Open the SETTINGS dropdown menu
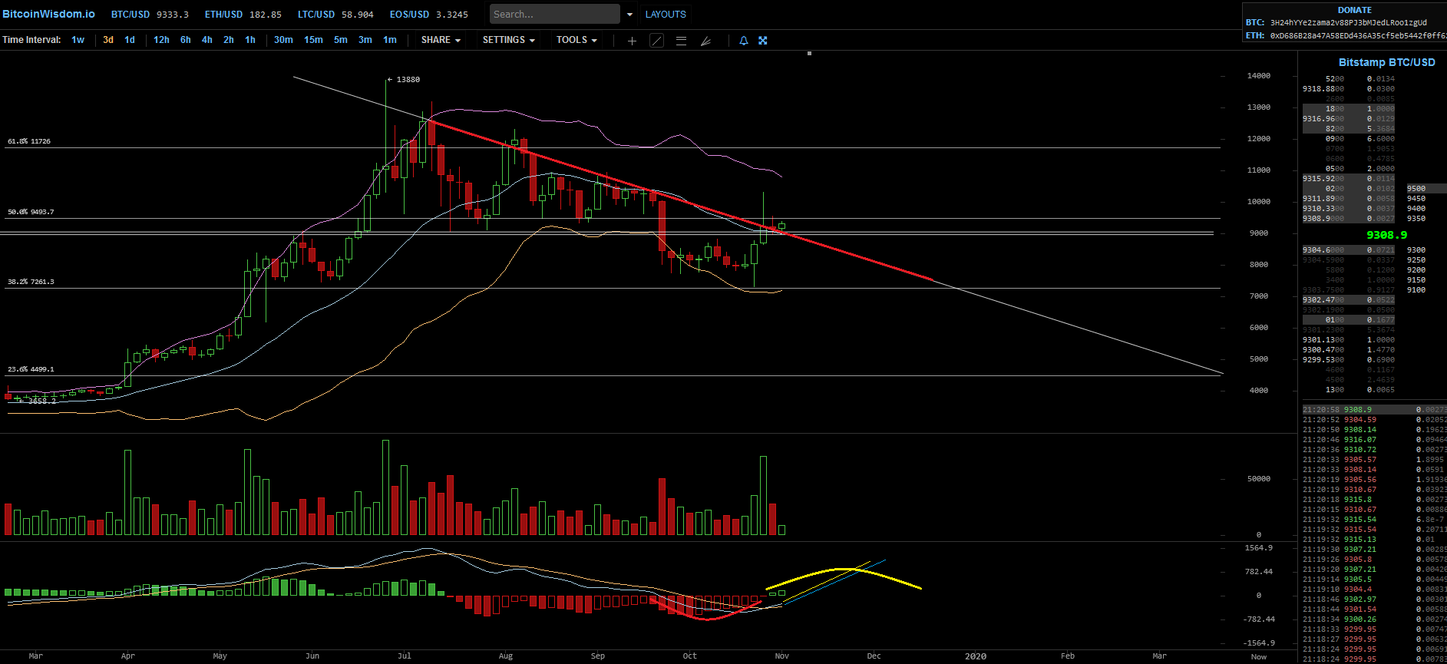 [508, 40]
